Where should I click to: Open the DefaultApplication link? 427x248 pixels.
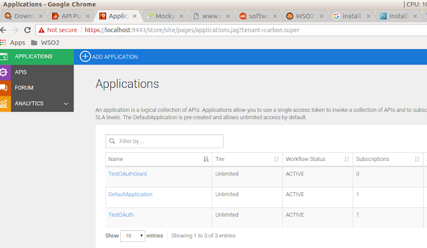click(131, 194)
